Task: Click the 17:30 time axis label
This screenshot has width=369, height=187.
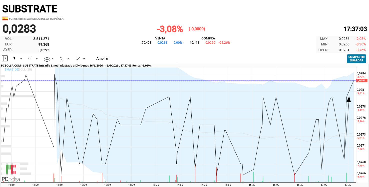Action: pos(348,185)
